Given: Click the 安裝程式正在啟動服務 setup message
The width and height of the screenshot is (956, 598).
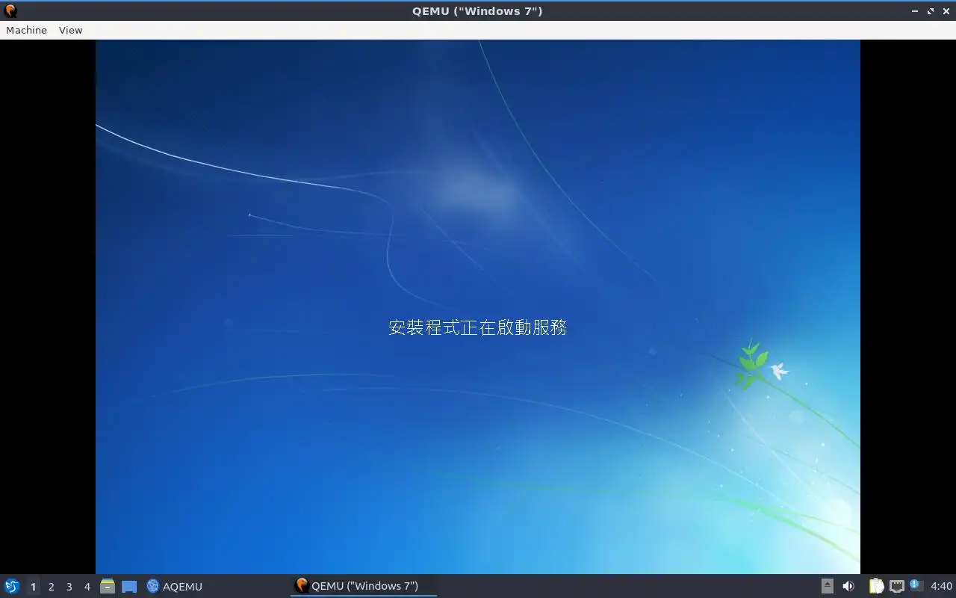Looking at the screenshot, I should point(478,327).
